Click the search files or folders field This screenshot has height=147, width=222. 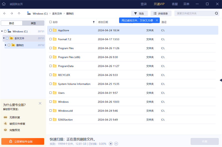pyautogui.click(x=194, y=13)
